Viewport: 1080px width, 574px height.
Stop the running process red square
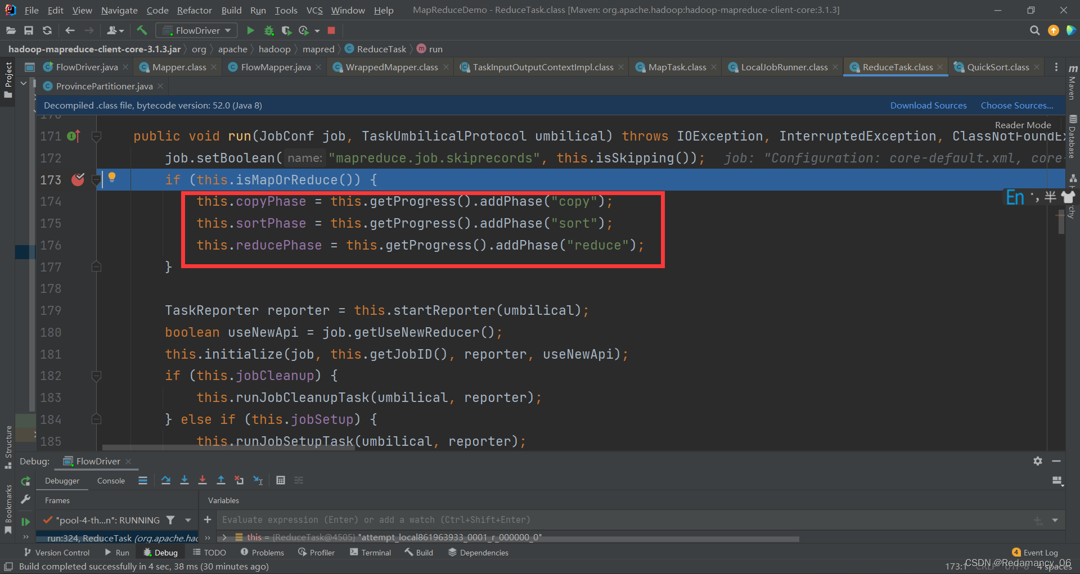[331, 30]
